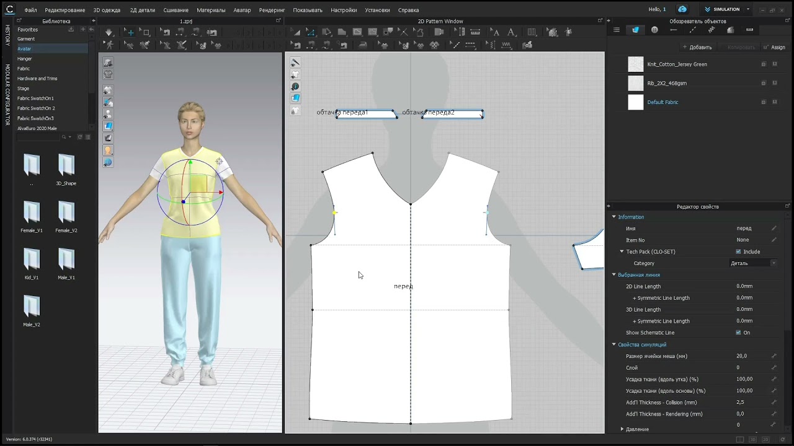The height and width of the screenshot is (446, 794).
Task: Select the Knit_Cotton_Jersey Green fabric swatch
Action: pyautogui.click(x=636, y=64)
